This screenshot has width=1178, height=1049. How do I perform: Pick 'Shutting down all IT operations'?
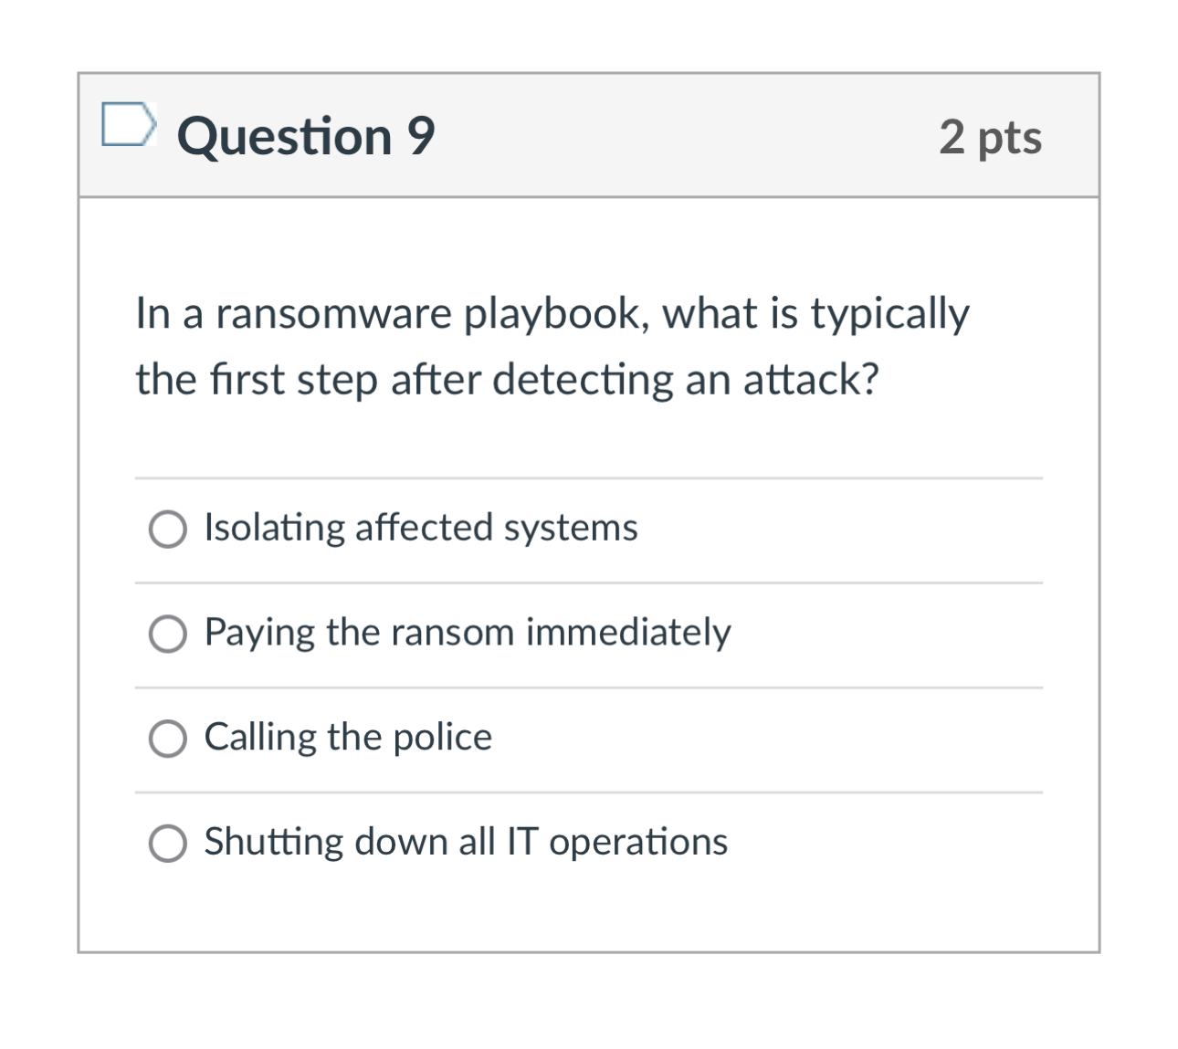pyautogui.click(x=167, y=842)
